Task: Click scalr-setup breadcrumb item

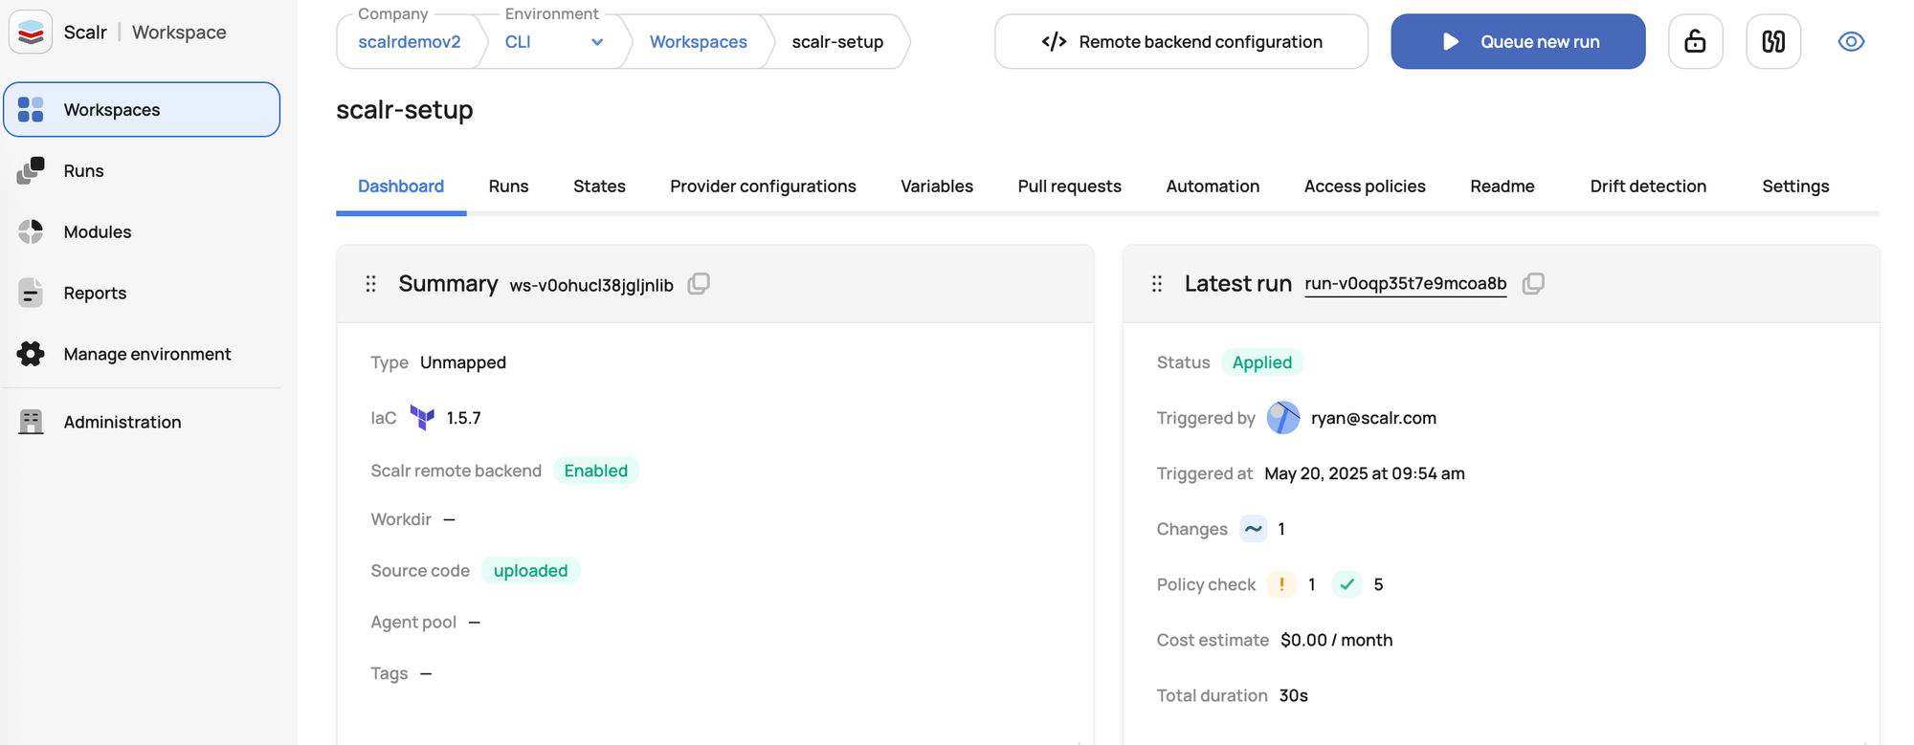Action: 837,42
